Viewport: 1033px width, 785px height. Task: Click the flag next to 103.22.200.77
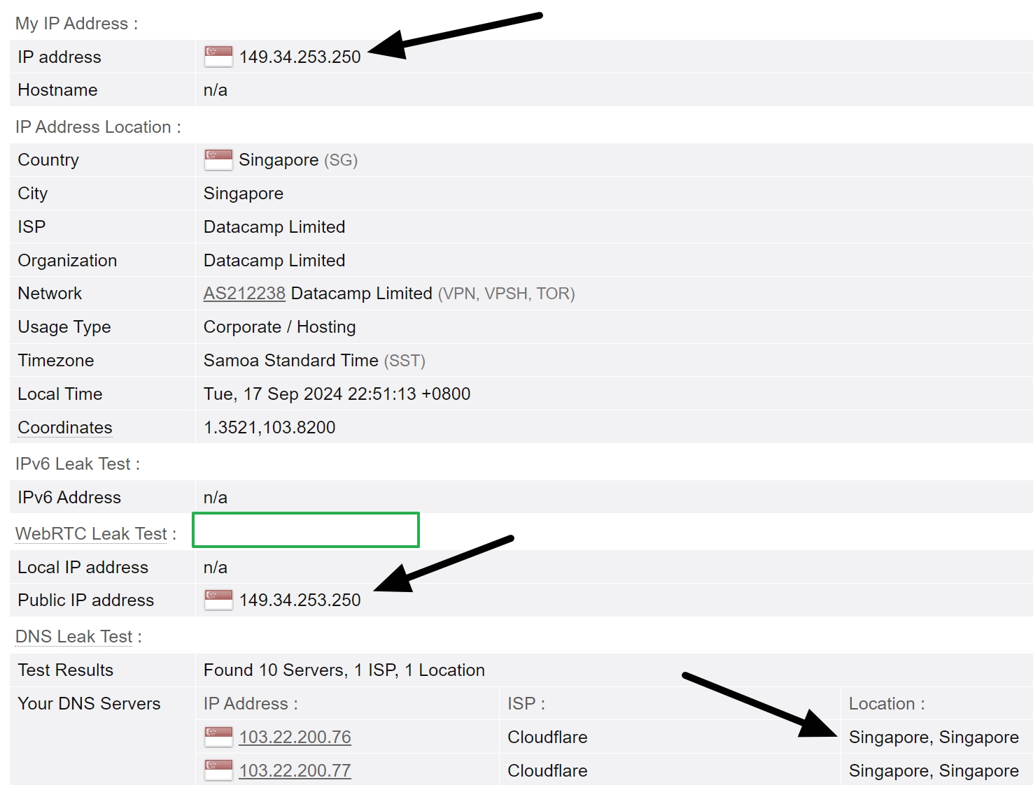(217, 770)
